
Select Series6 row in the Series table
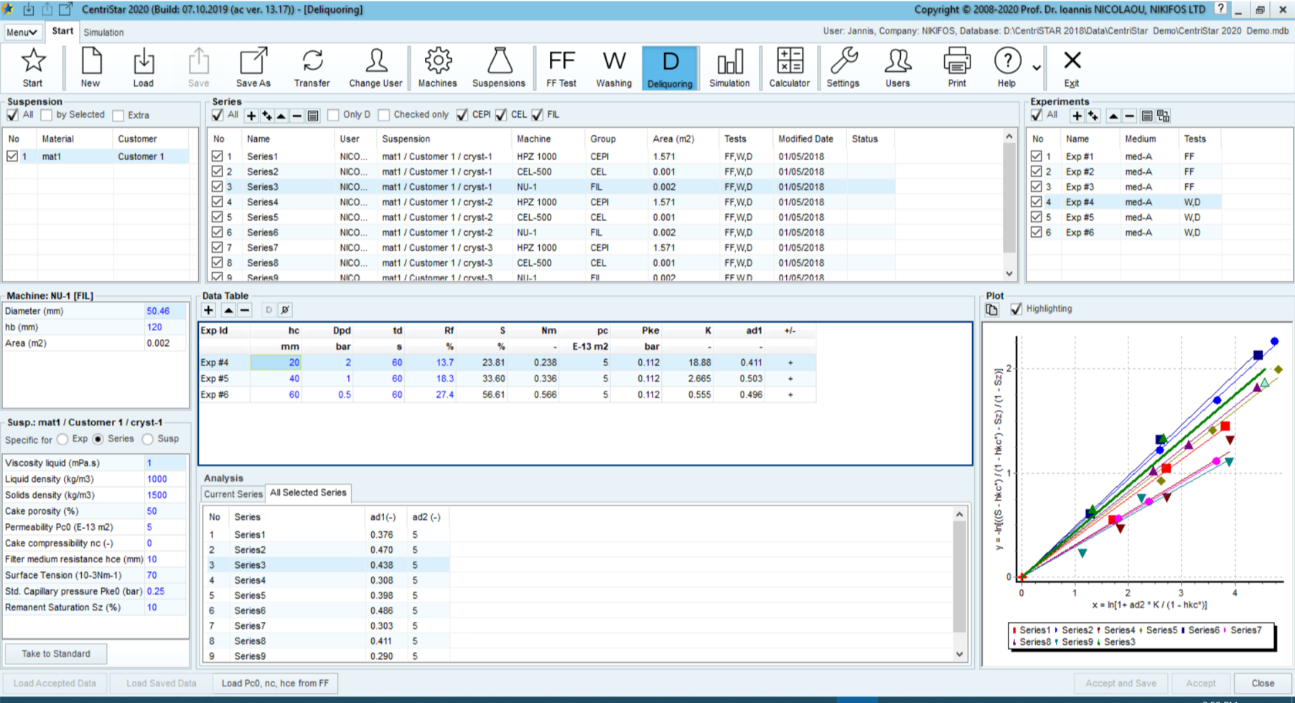click(551, 233)
